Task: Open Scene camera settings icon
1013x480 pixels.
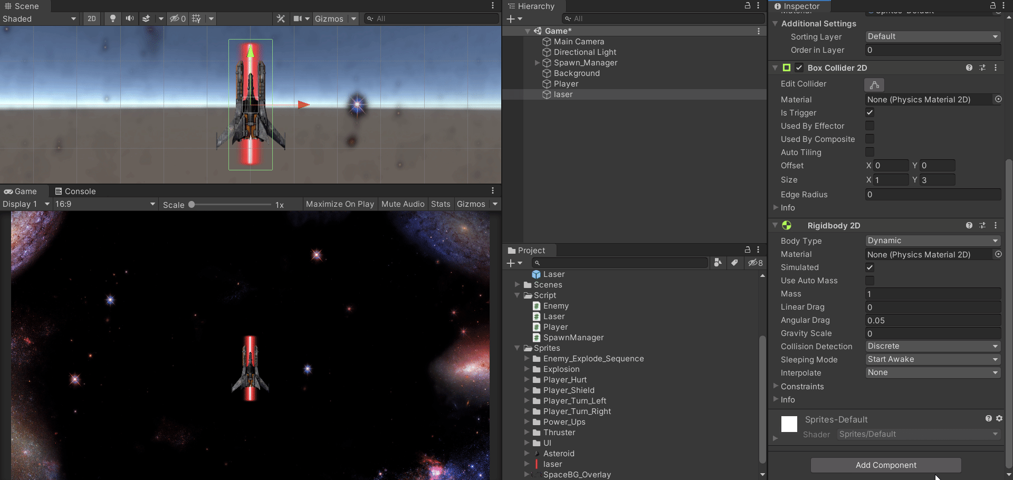Action: click(298, 18)
